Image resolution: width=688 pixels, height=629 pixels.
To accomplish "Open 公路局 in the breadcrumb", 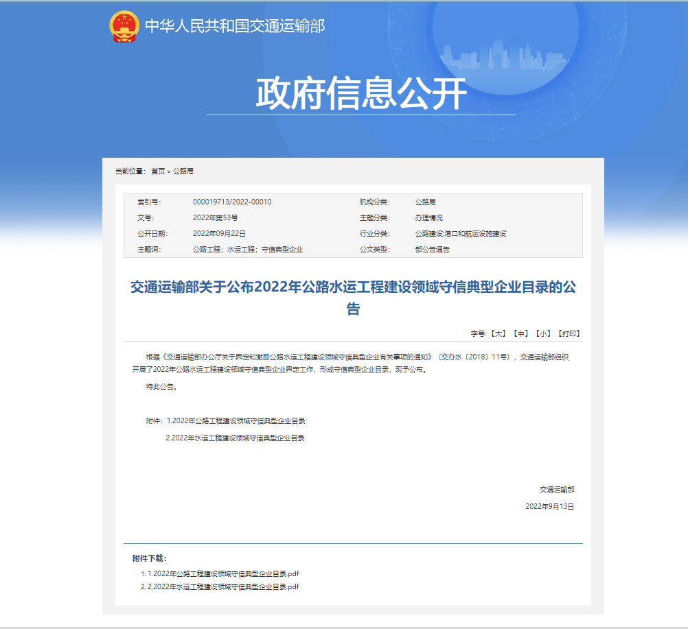I will 183,171.
